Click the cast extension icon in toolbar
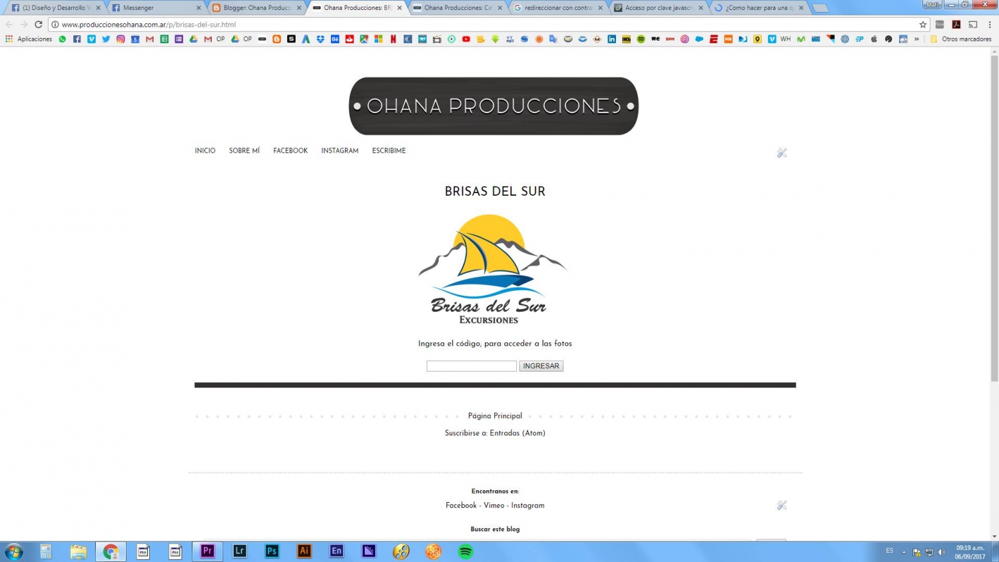Image resolution: width=999 pixels, height=562 pixels. click(973, 25)
